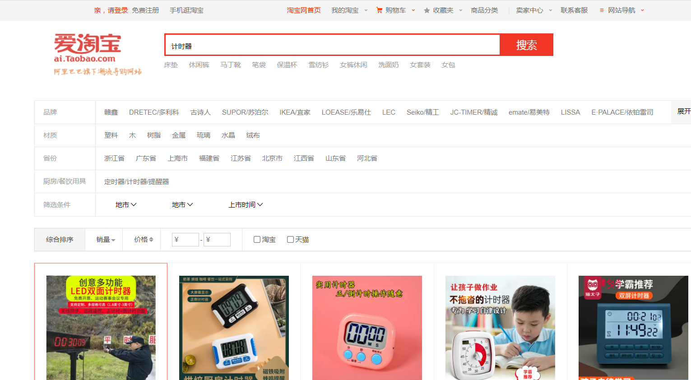This screenshot has height=380, width=691.
Task: Click the 免费注册 link
Action: click(x=145, y=10)
